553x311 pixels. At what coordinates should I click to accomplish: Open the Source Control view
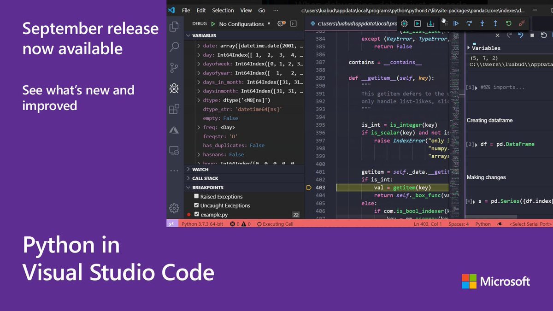click(x=174, y=67)
